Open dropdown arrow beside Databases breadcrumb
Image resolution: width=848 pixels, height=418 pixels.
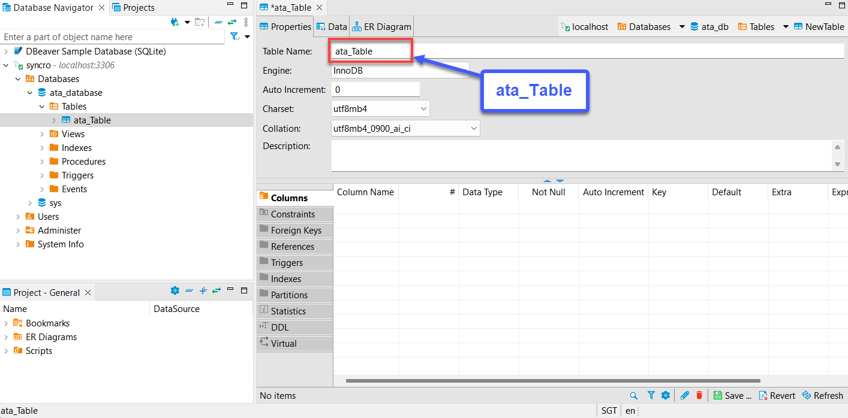coord(682,27)
